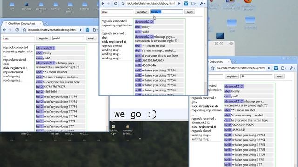Click go arrow in top center address bar
This screenshot has height=167, width=298.
coord(179,3)
